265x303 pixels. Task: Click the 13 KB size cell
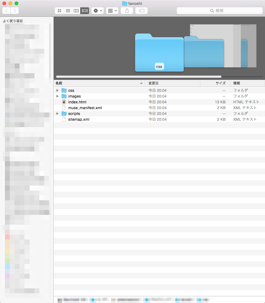(220, 102)
